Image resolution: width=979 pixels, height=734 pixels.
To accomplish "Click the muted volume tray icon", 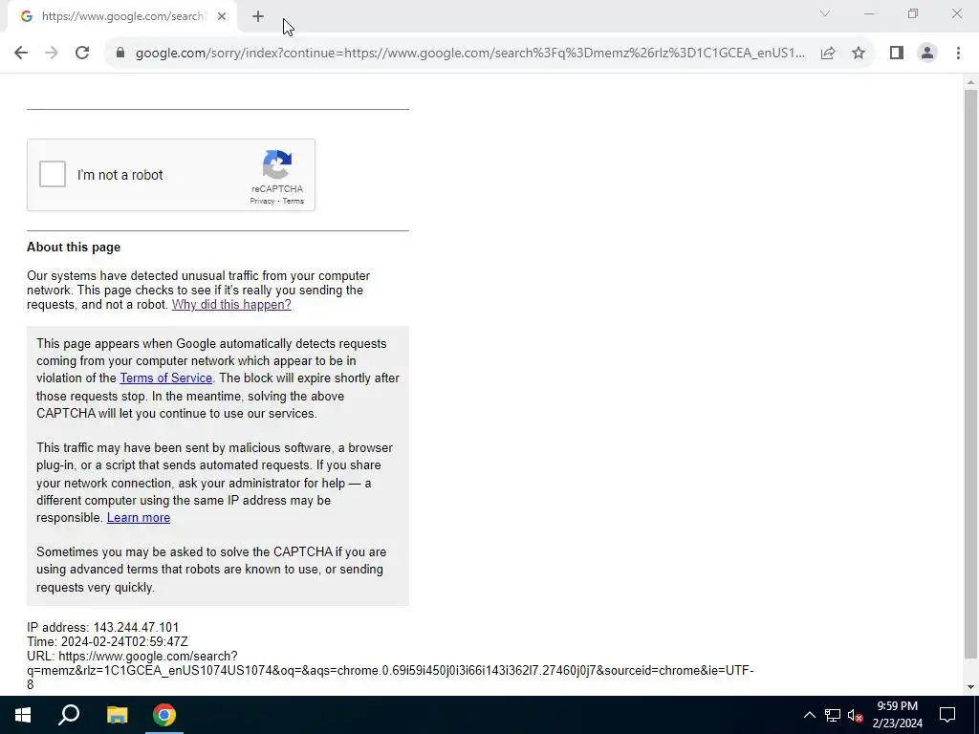I will coord(856,715).
